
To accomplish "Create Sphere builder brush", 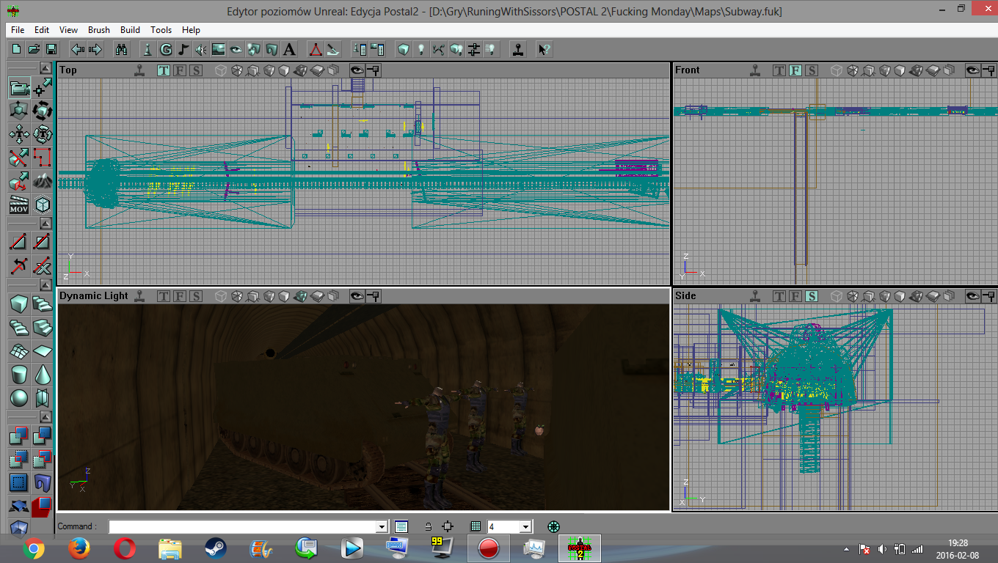I will (19, 397).
